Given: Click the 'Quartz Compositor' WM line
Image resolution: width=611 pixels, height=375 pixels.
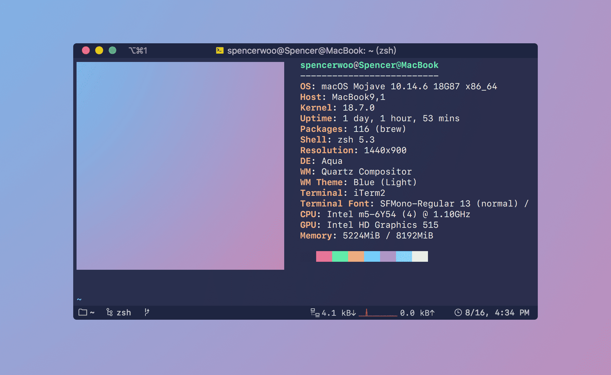Looking at the screenshot, I should (x=356, y=172).
